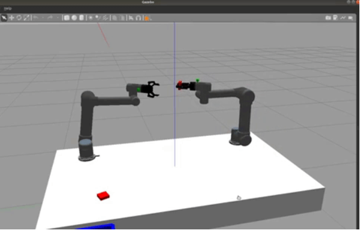Toggle the snap magnet tool
The height and width of the screenshot is (233, 360).
(x=138, y=18)
